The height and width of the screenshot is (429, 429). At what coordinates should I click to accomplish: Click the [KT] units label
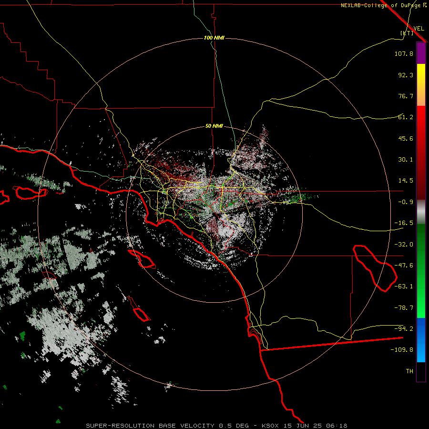[407, 33]
